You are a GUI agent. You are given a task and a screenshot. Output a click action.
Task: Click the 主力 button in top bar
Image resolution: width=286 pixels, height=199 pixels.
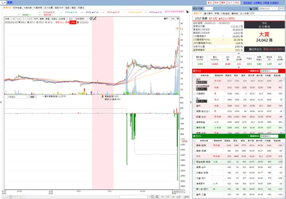[231, 3]
